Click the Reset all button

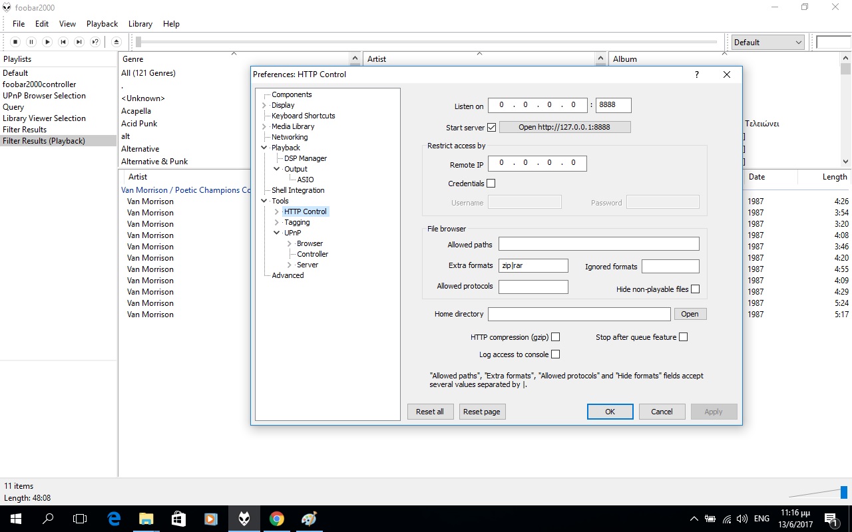point(430,412)
